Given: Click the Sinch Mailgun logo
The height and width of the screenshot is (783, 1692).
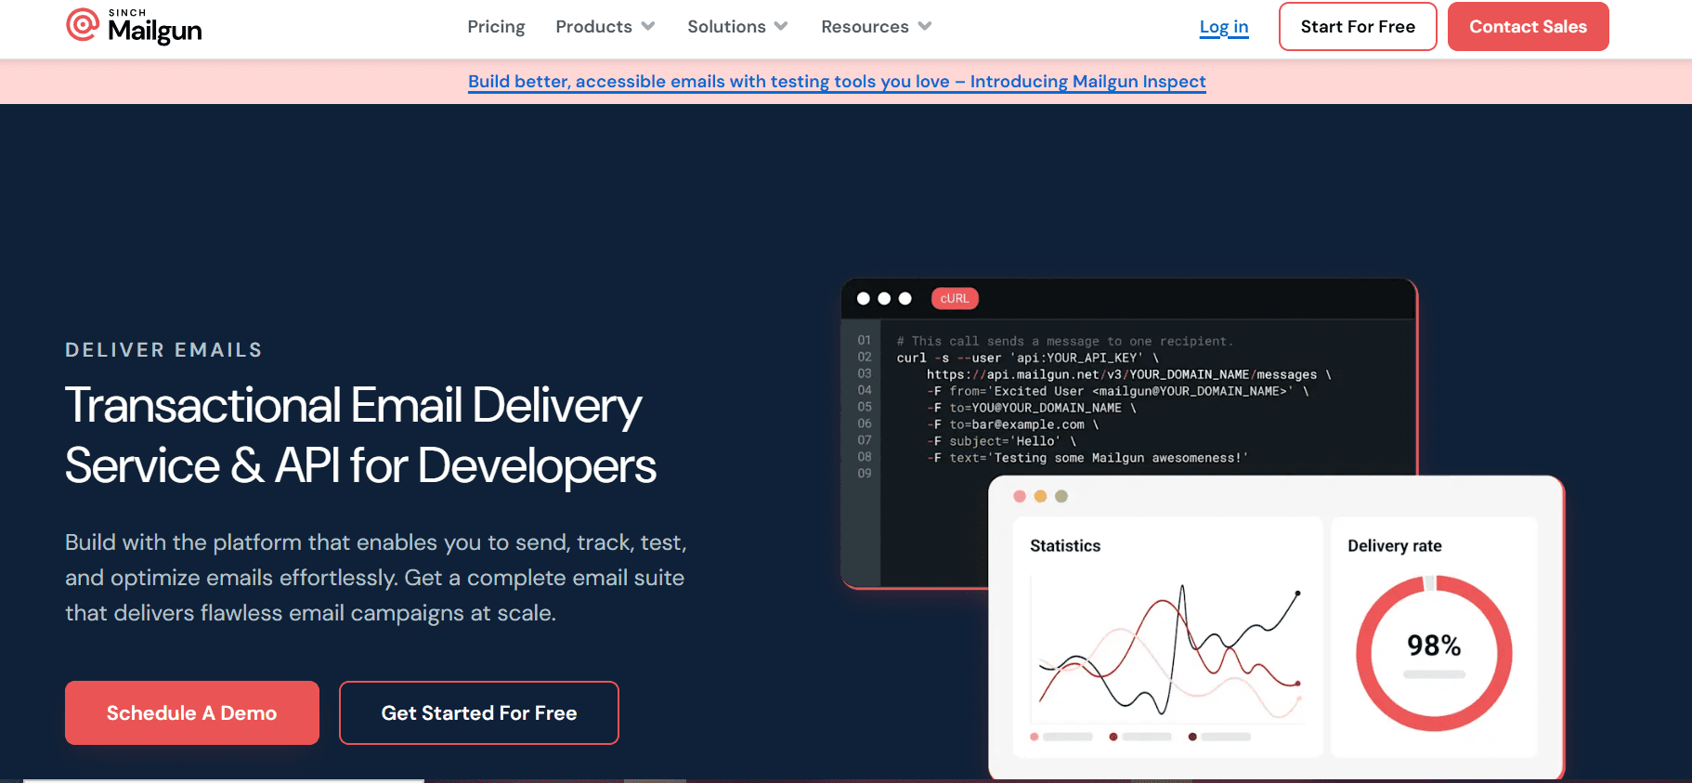Looking at the screenshot, I should coord(134,26).
